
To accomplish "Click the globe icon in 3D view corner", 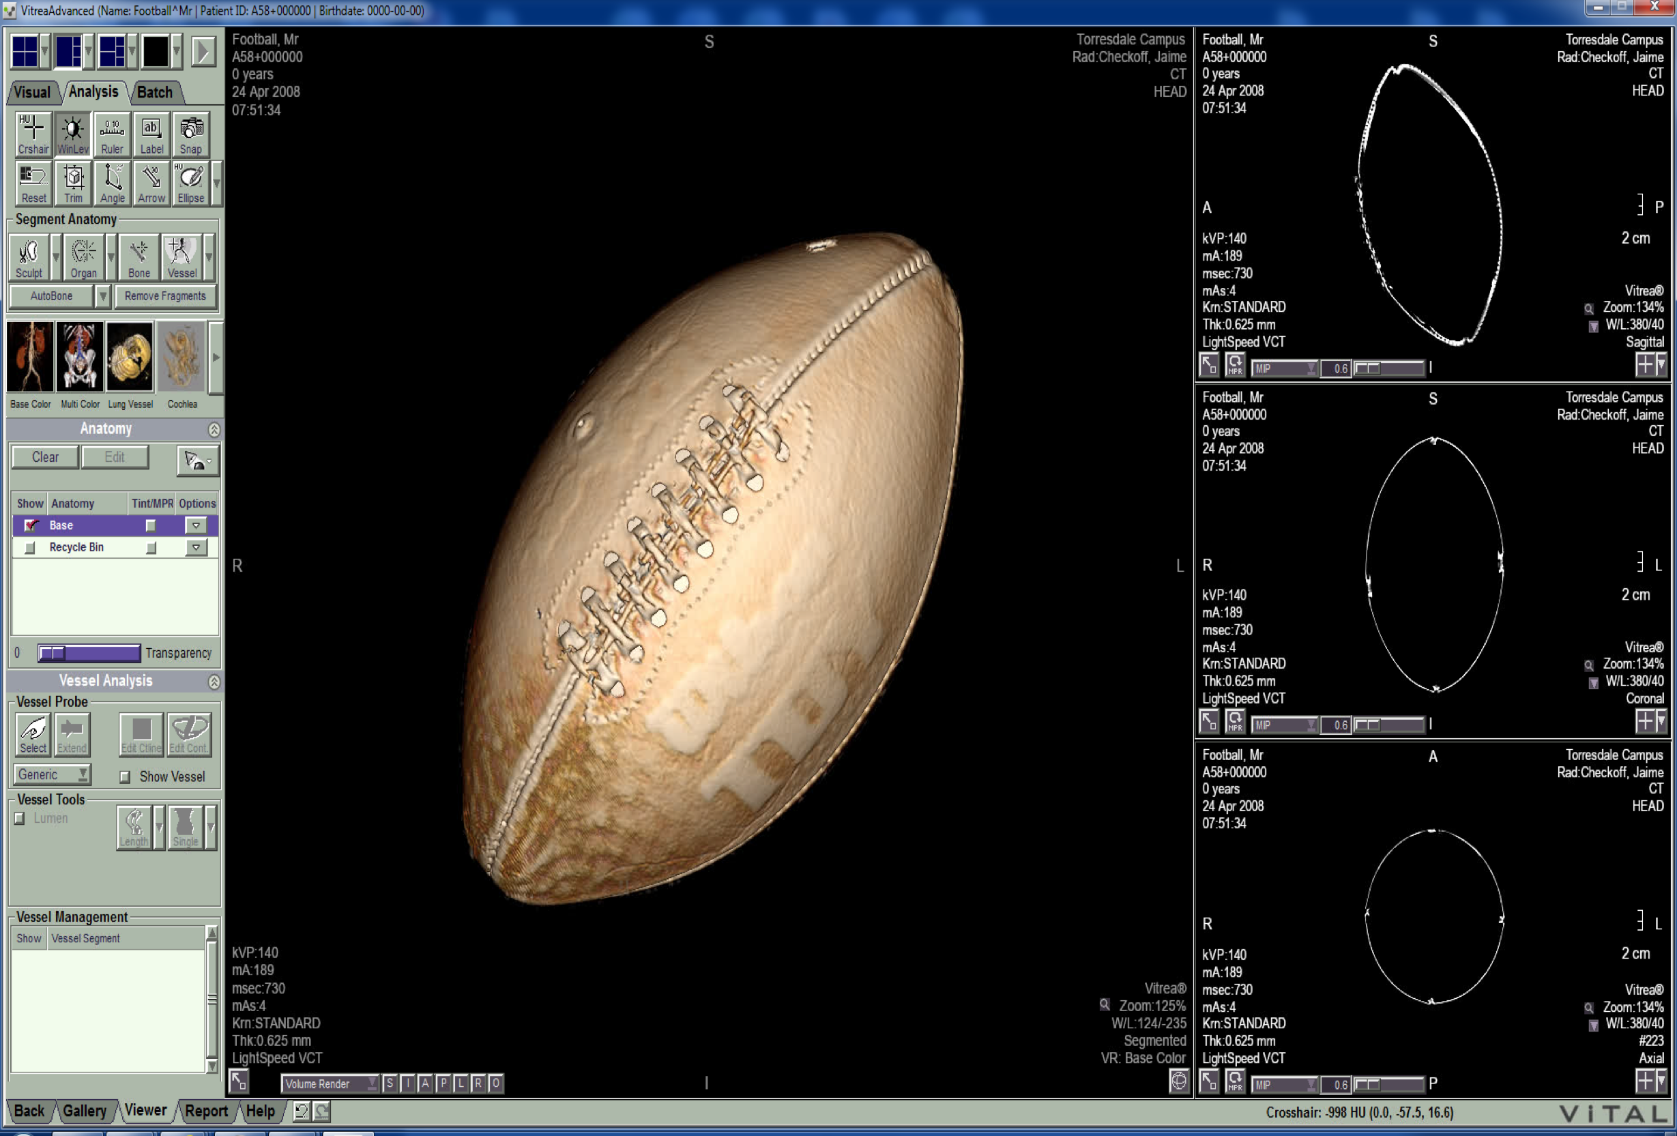I will tap(1178, 1081).
